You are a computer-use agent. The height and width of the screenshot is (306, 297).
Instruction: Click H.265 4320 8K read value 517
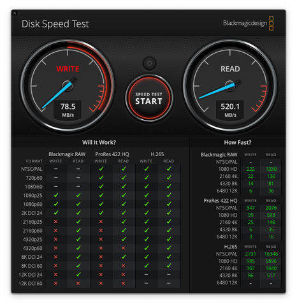[271, 275]
